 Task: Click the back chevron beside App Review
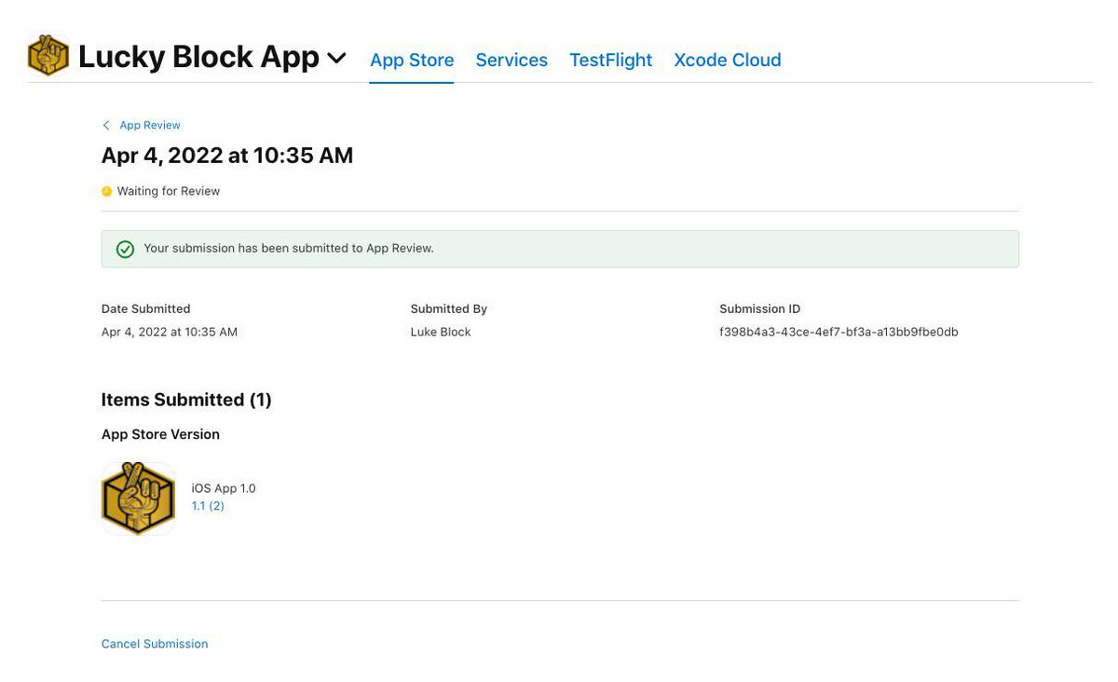point(105,124)
